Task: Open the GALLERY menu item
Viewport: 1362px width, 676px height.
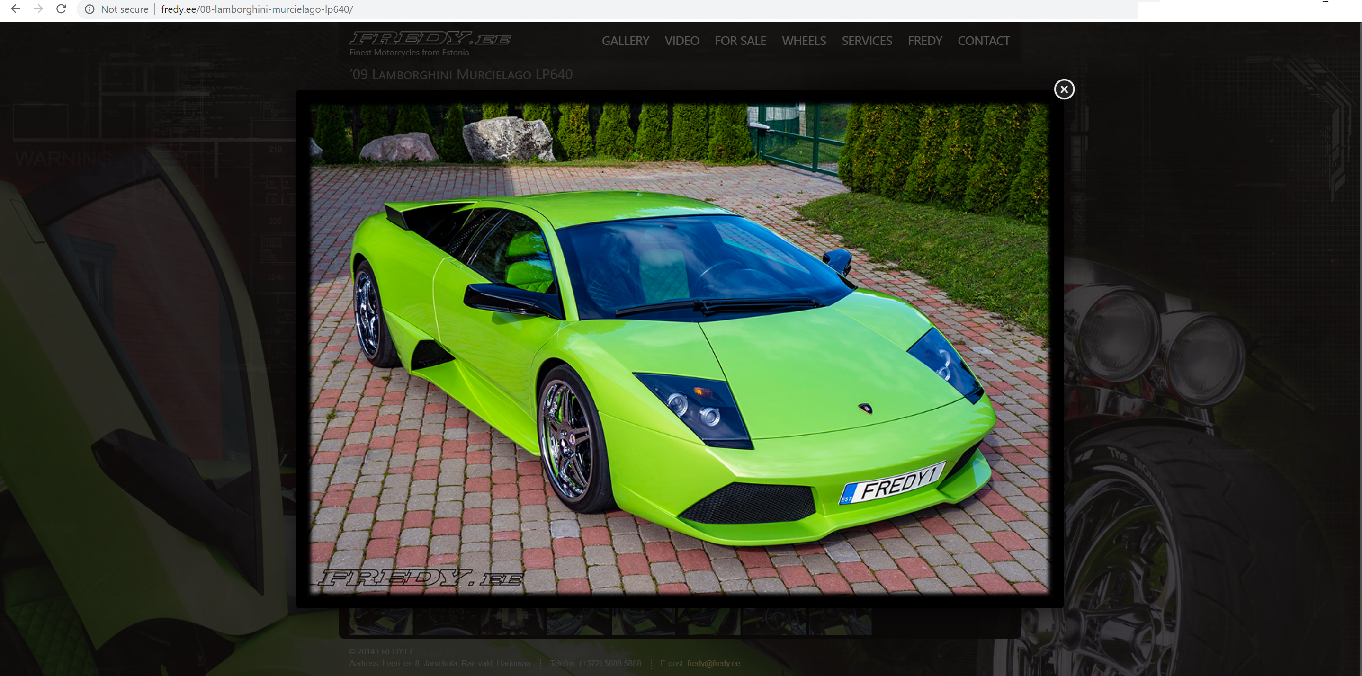Action: 625,41
